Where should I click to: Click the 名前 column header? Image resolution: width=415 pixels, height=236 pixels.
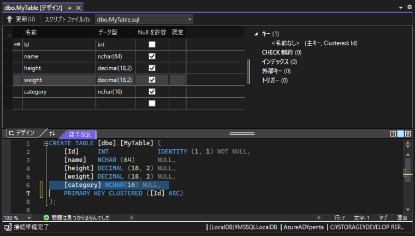pos(59,32)
